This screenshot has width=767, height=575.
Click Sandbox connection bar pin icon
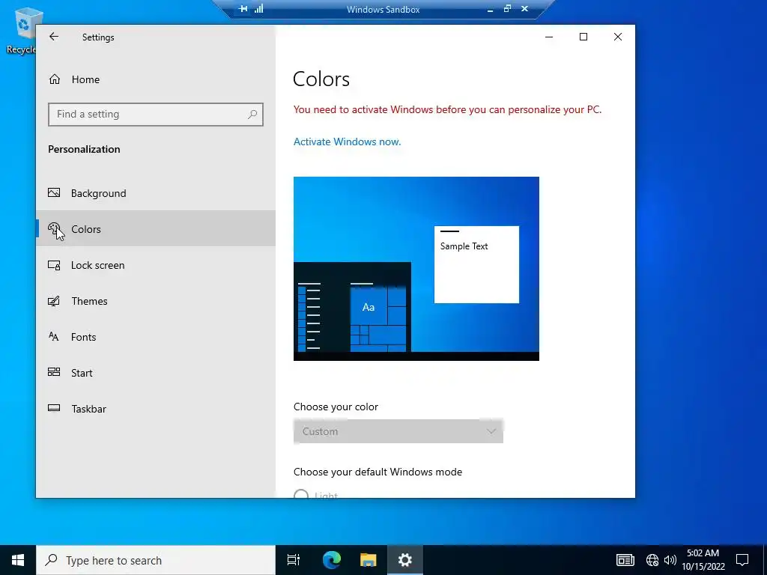point(243,8)
